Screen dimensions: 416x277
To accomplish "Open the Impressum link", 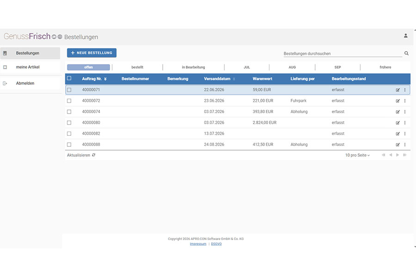I will (x=198, y=244).
